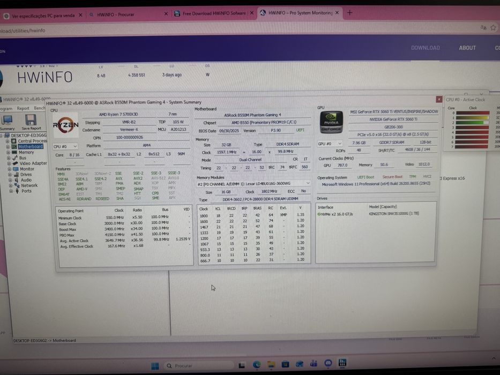This screenshot has width=500, height=375.
Task: Select the Memory module icon in tree
Action: pos(14,152)
